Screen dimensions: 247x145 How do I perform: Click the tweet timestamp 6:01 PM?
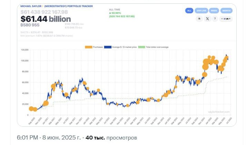[x=27, y=138]
